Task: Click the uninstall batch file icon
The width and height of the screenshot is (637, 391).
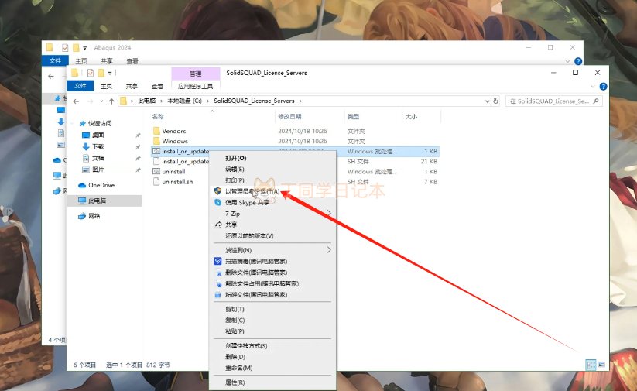Action: 156,172
